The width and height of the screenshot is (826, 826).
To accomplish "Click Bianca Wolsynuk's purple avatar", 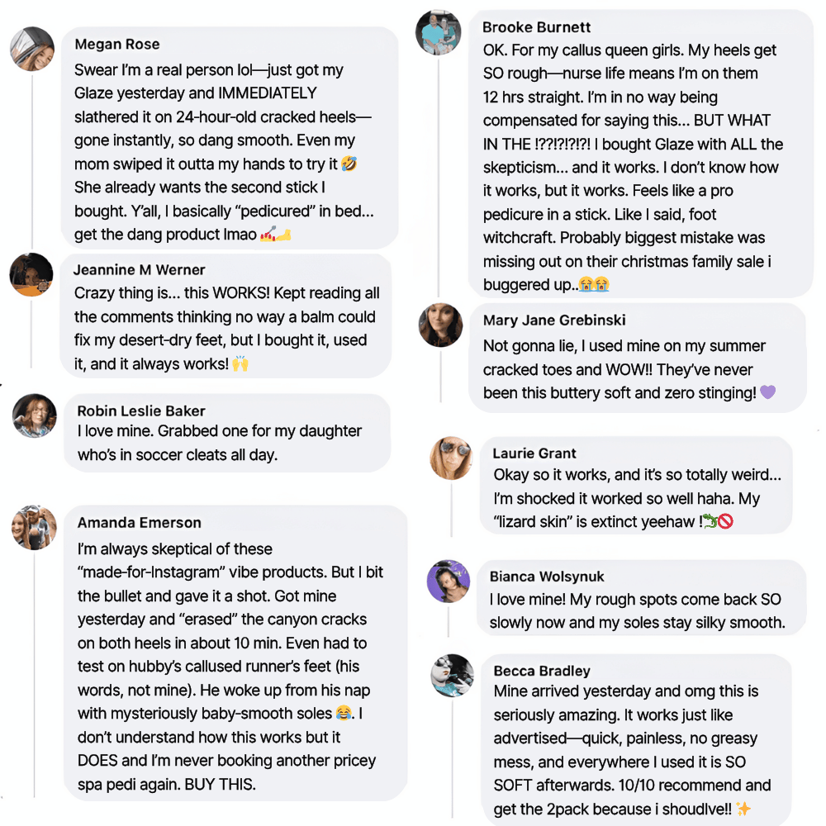I will 449,581.
